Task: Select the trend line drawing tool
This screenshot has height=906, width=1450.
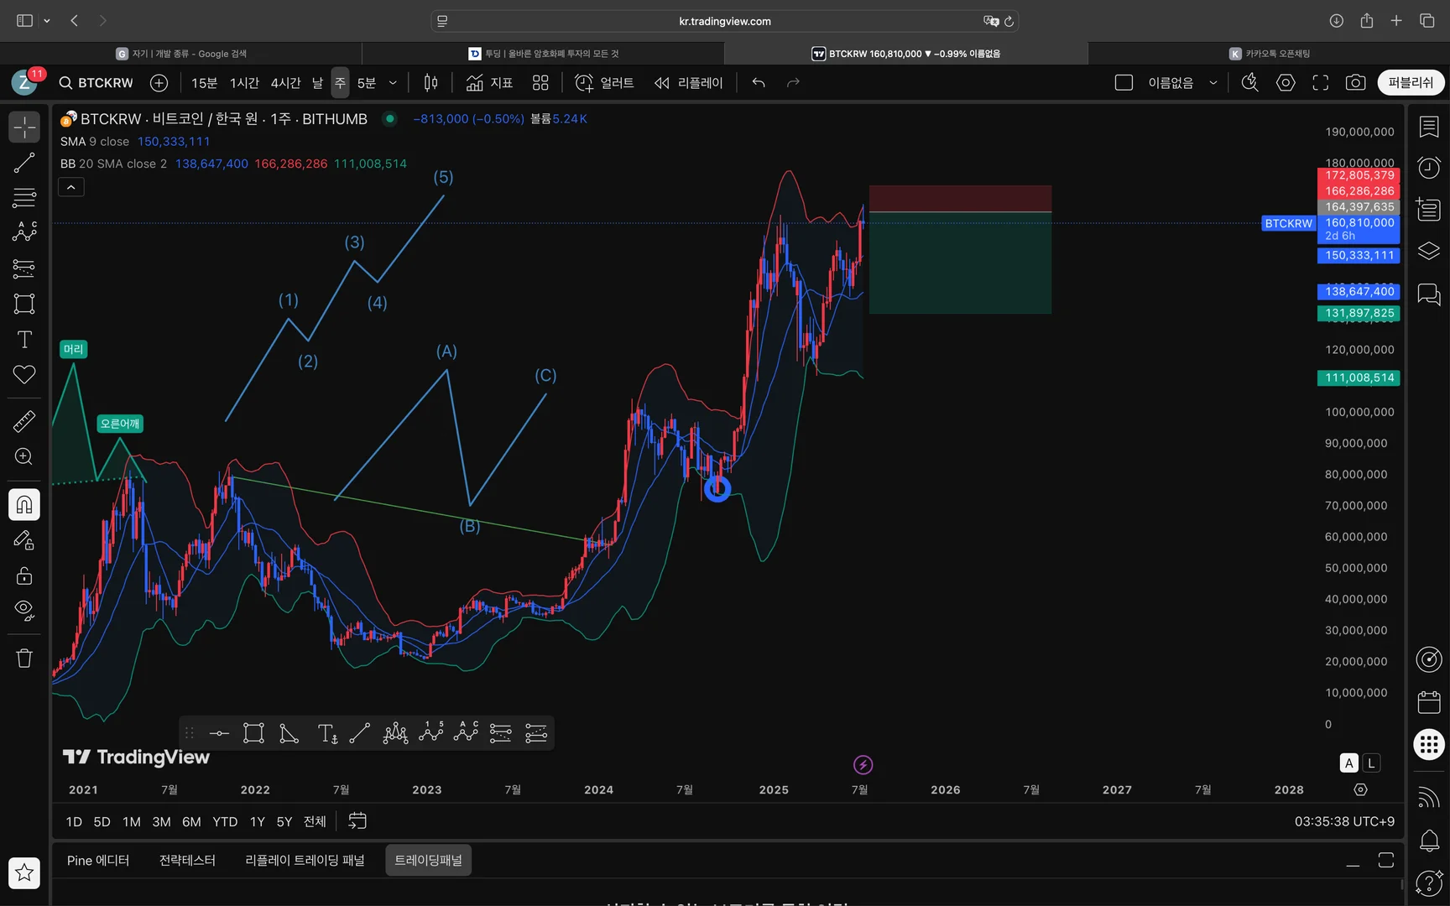Action: (x=24, y=163)
